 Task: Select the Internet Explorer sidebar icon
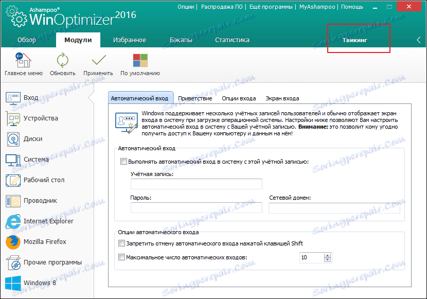click(14, 221)
